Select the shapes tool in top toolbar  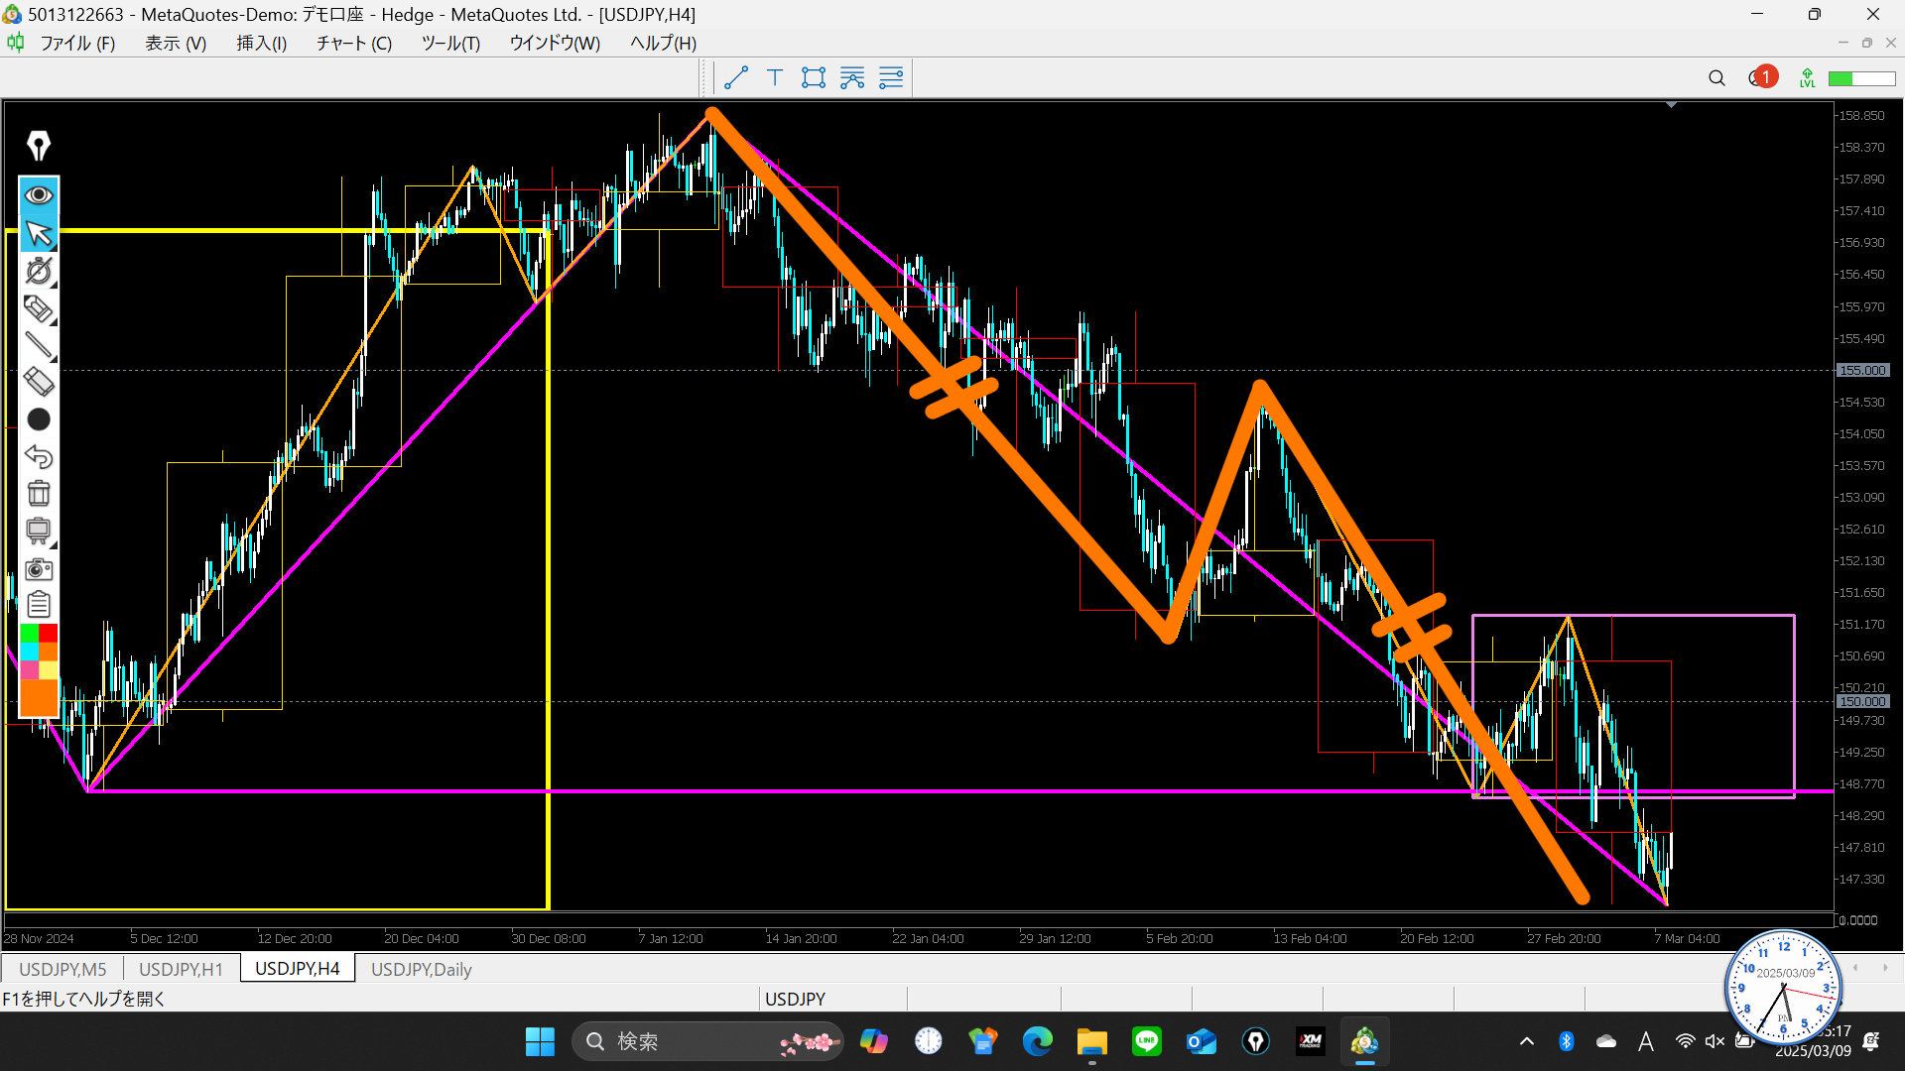[x=814, y=77]
